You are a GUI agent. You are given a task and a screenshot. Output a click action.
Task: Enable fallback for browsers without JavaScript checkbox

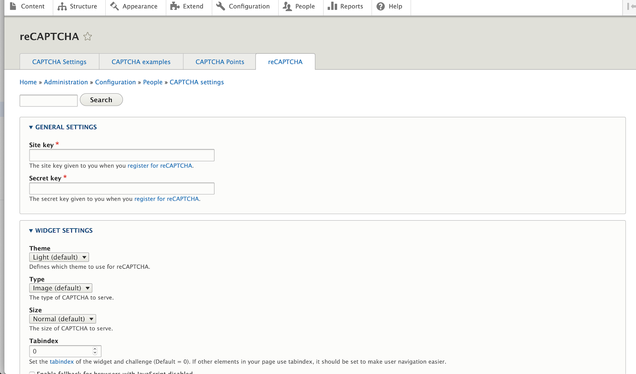click(32, 373)
